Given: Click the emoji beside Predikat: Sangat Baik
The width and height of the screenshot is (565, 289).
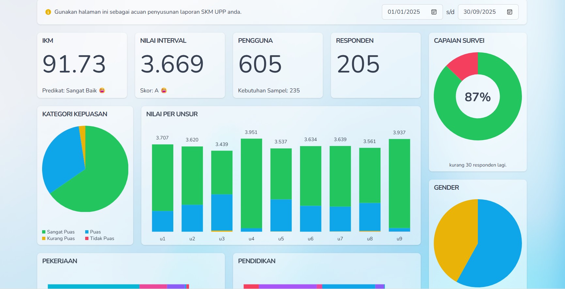Looking at the screenshot, I should click(102, 90).
